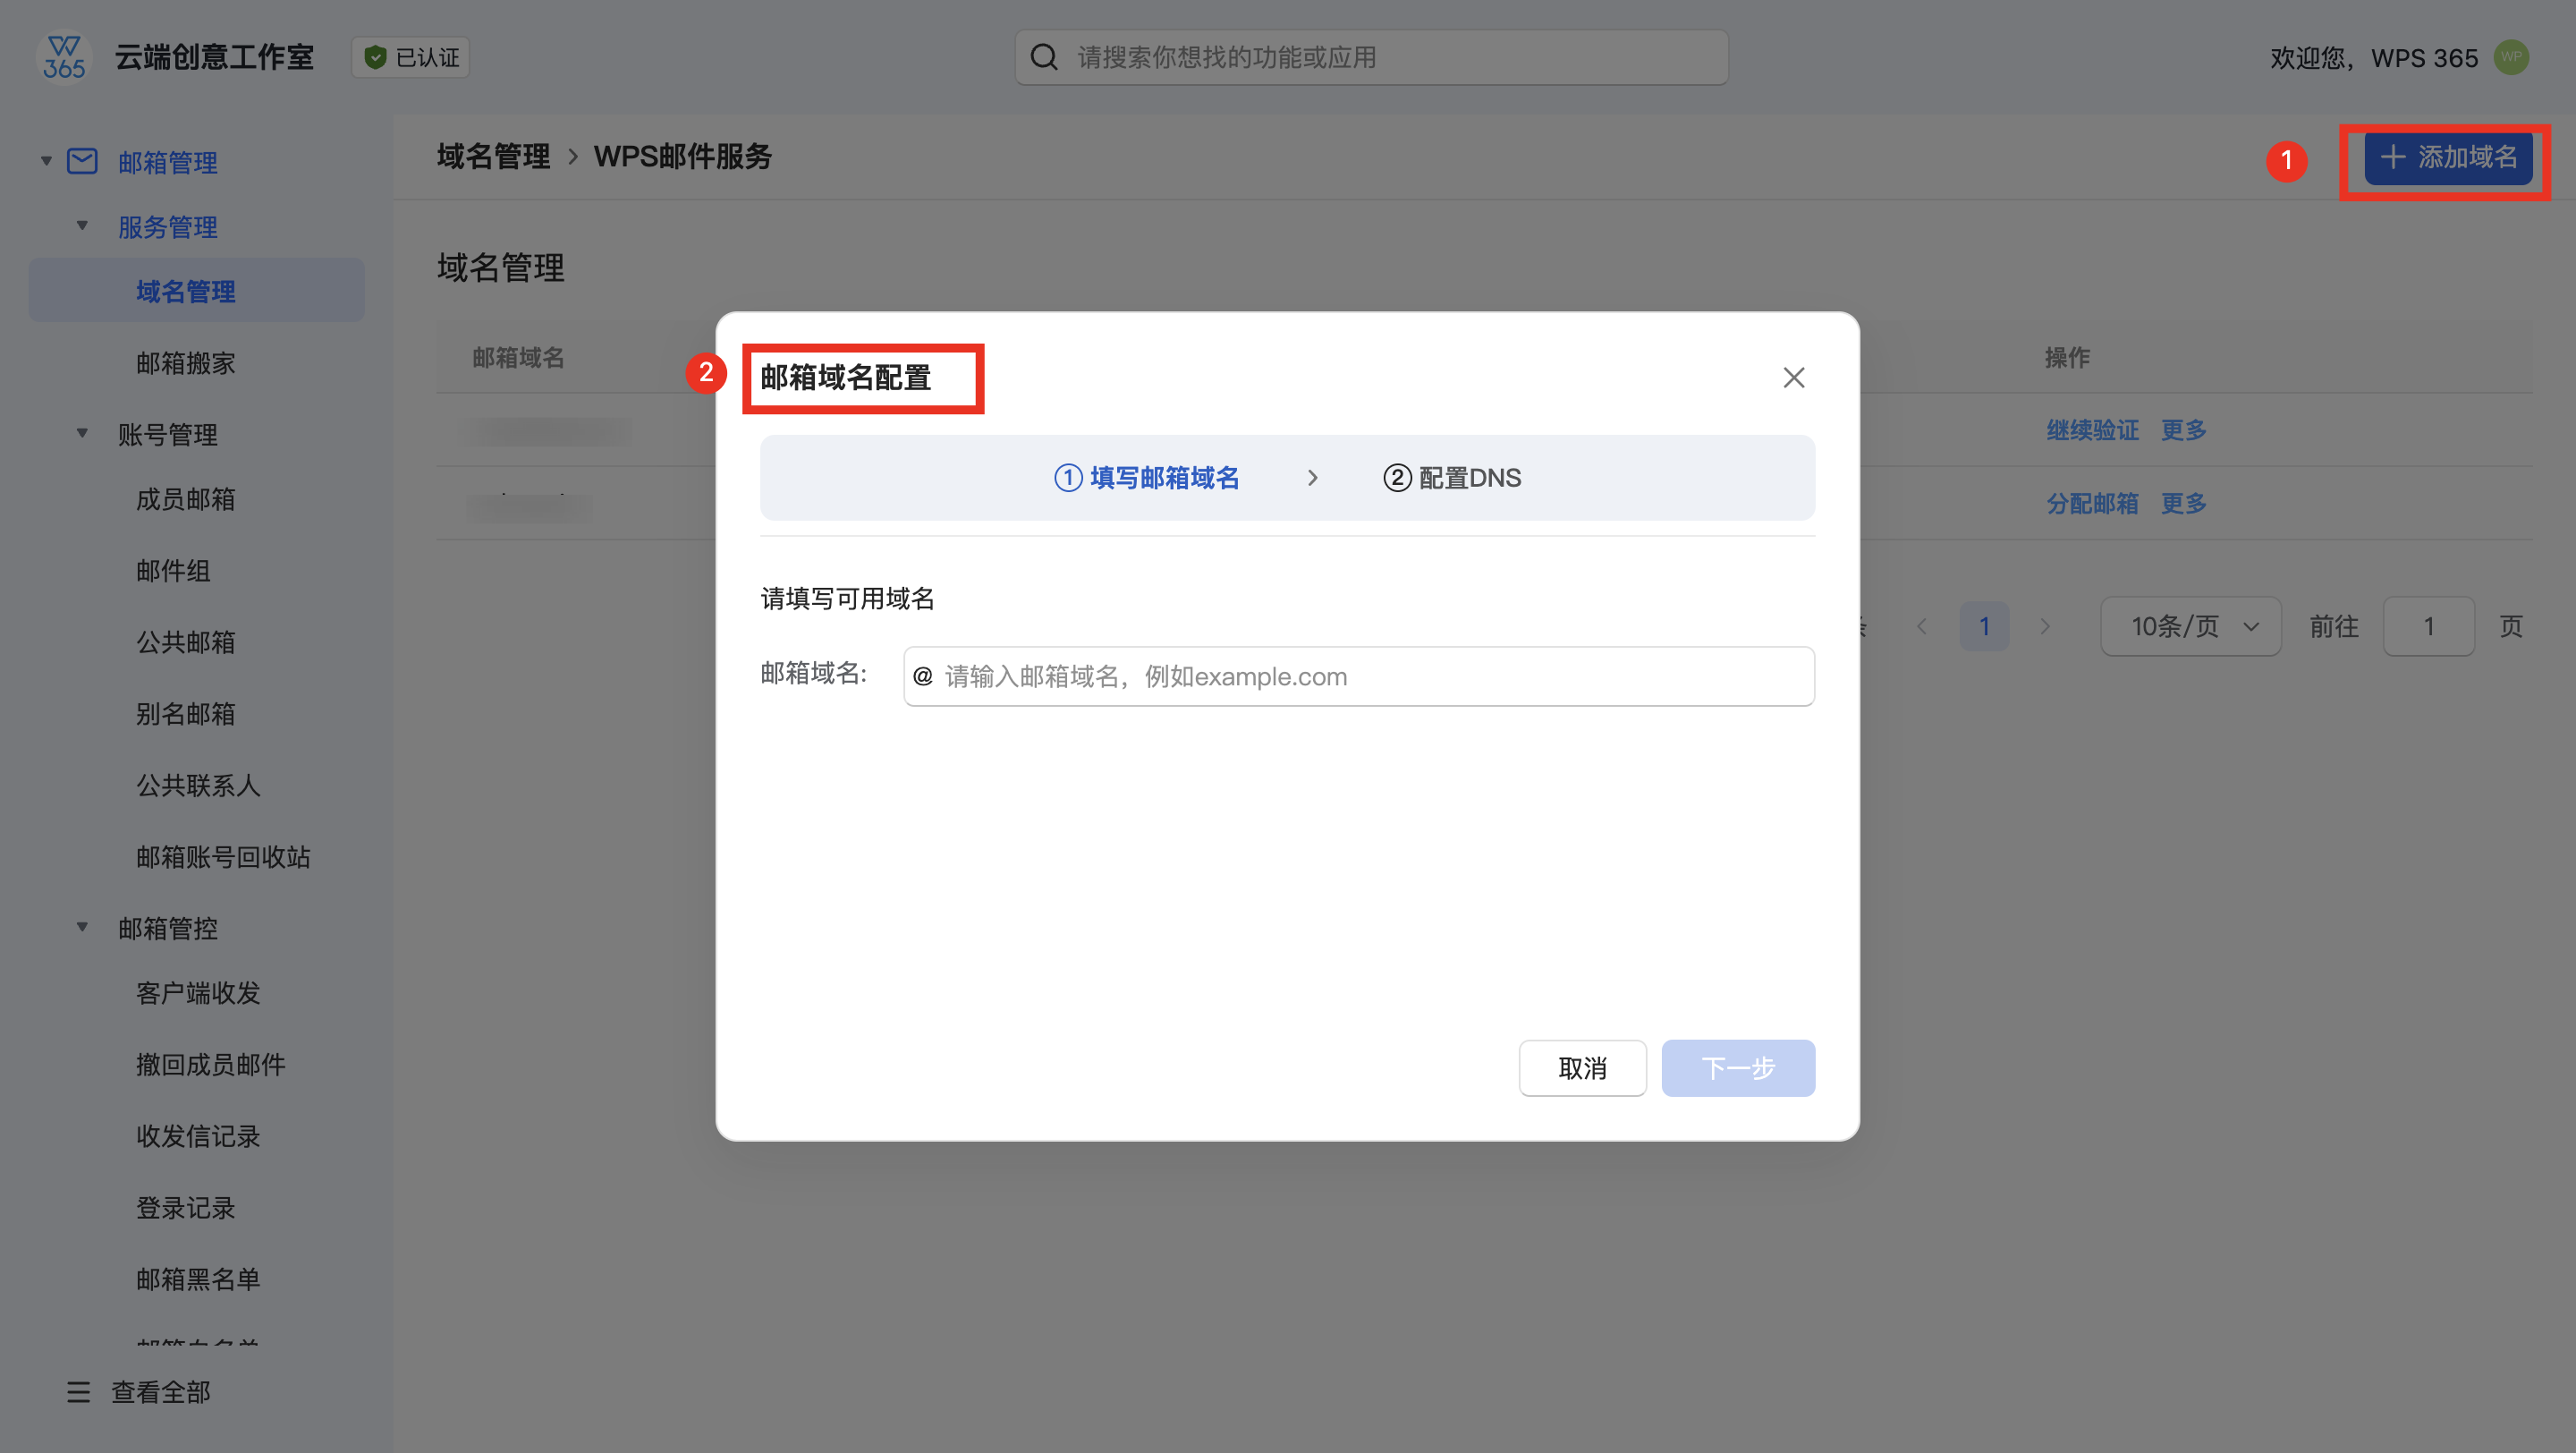Go to previous page arrow
Screen dimensions: 2576x1453
(1922, 627)
